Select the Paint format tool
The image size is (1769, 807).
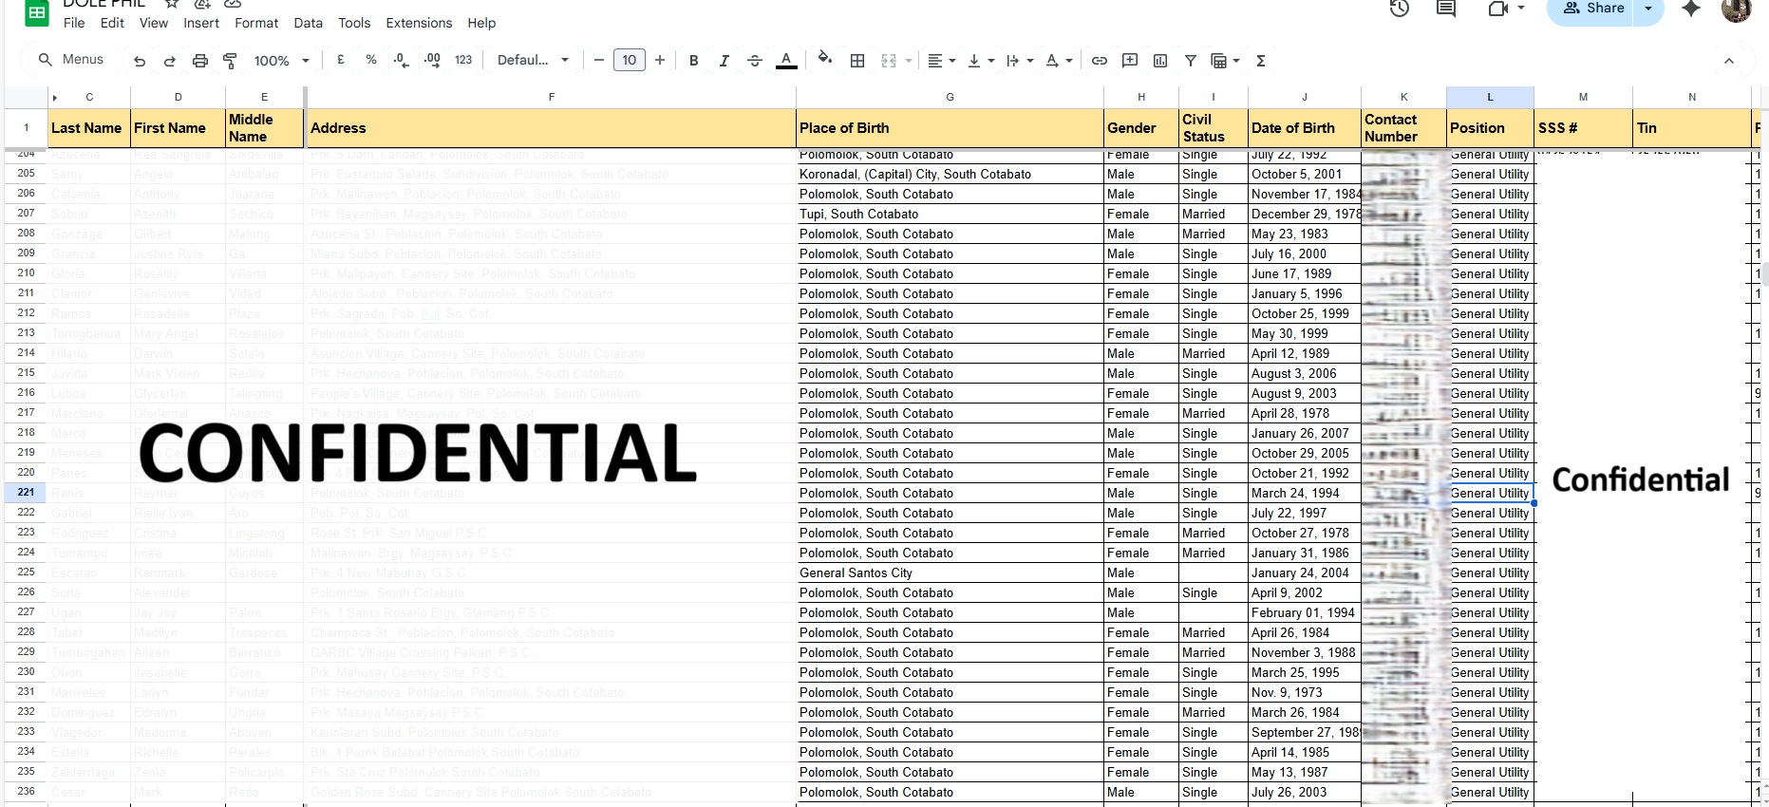[x=230, y=61]
